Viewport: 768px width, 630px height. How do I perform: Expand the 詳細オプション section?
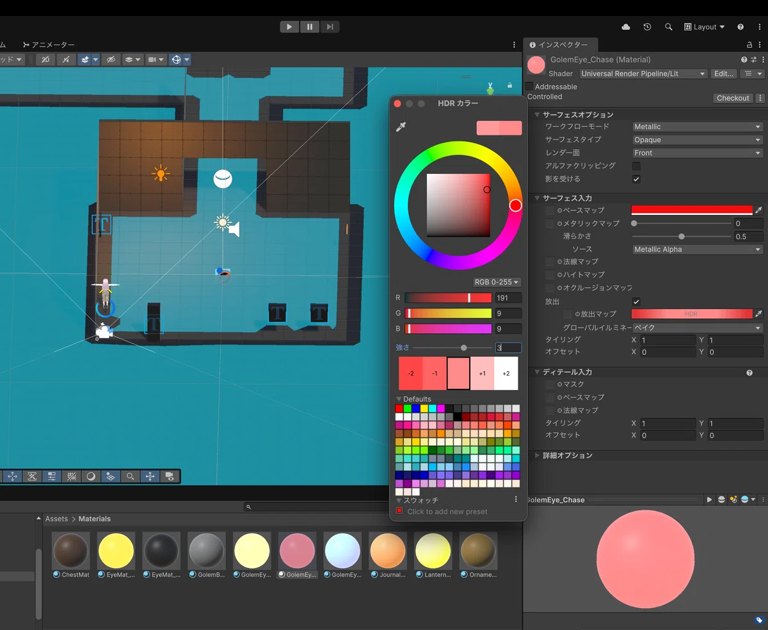coord(537,455)
